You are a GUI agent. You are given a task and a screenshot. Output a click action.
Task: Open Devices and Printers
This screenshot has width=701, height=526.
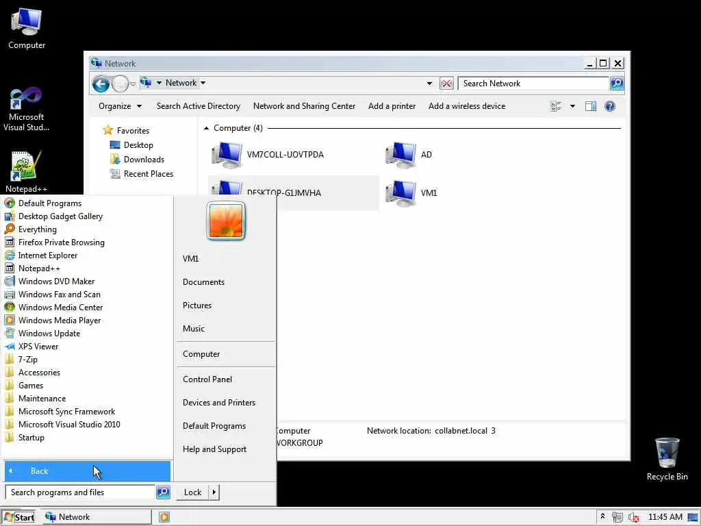coord(218,403)
